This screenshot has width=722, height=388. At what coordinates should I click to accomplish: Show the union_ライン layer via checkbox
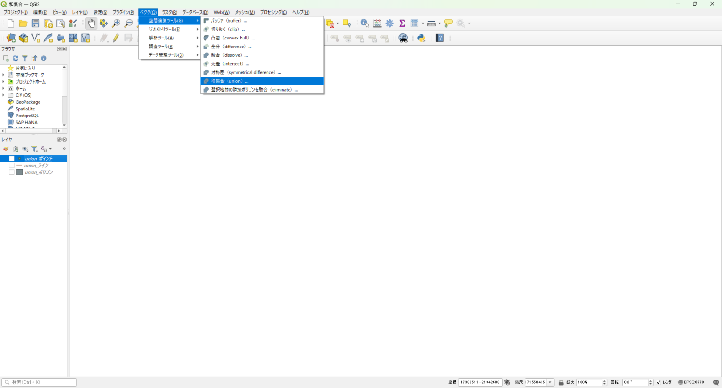click(12, 165)
